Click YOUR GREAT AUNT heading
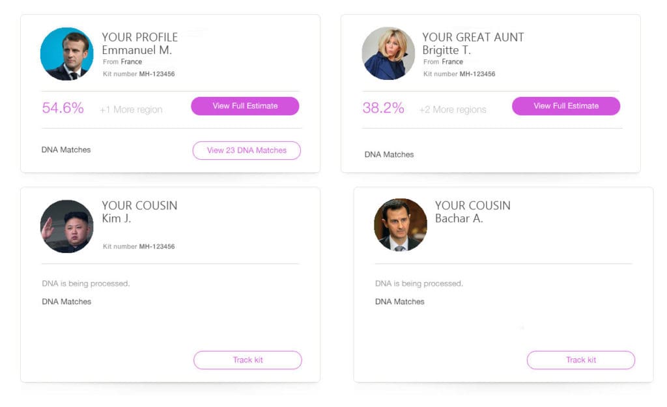Viewport: 667px width, 407px height. tap(473, 37)
